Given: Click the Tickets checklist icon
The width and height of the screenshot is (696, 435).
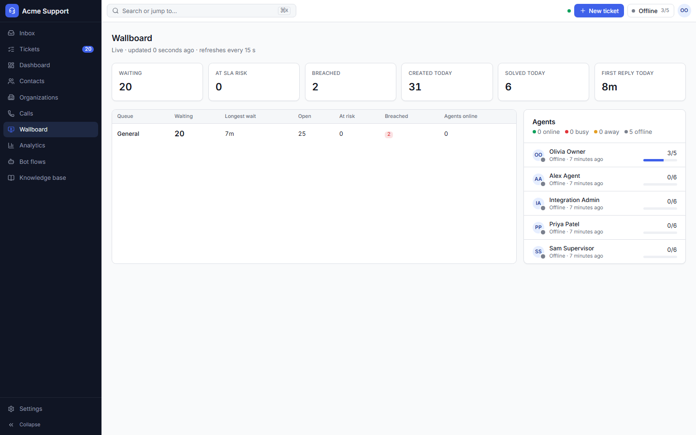Looking at the screenshot, I should point(11,49).
